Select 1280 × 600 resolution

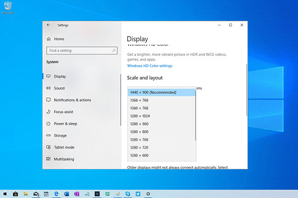(x=161, y=155)
